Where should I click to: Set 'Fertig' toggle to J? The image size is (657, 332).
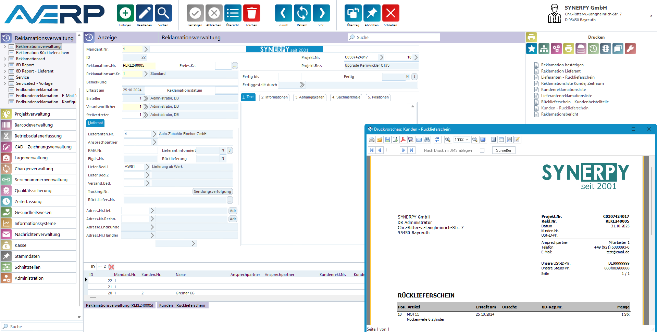[414, 77]
